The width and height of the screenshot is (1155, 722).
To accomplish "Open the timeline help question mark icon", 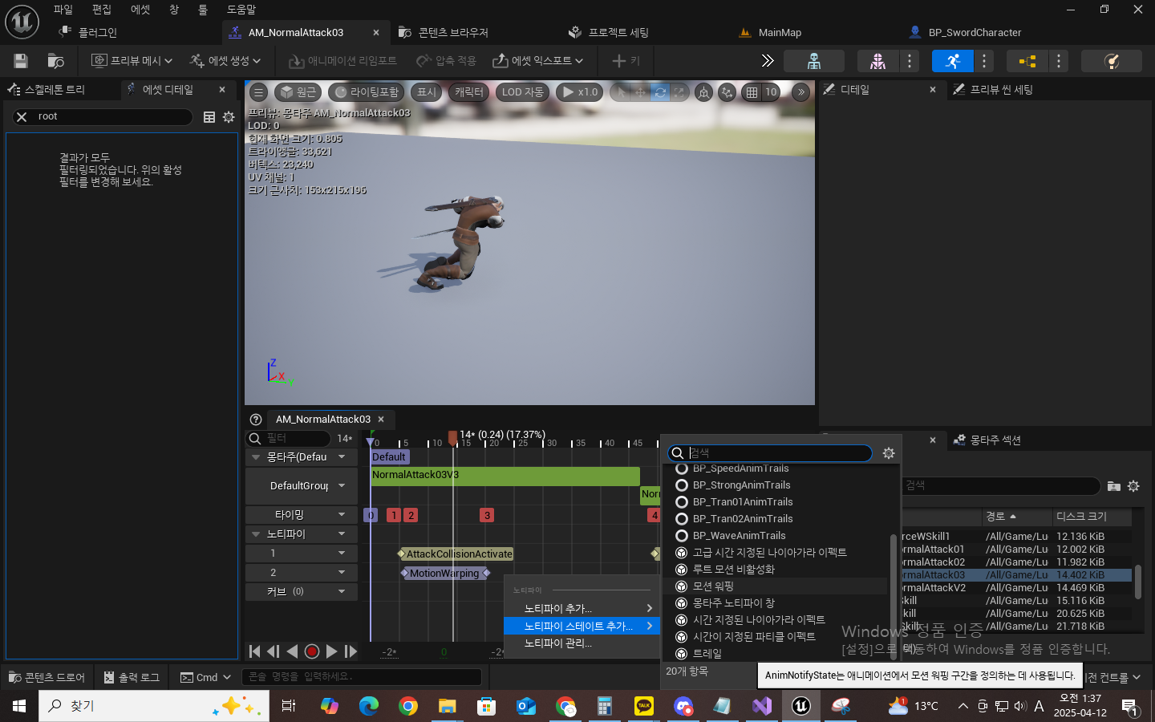I will coord(256,419).
